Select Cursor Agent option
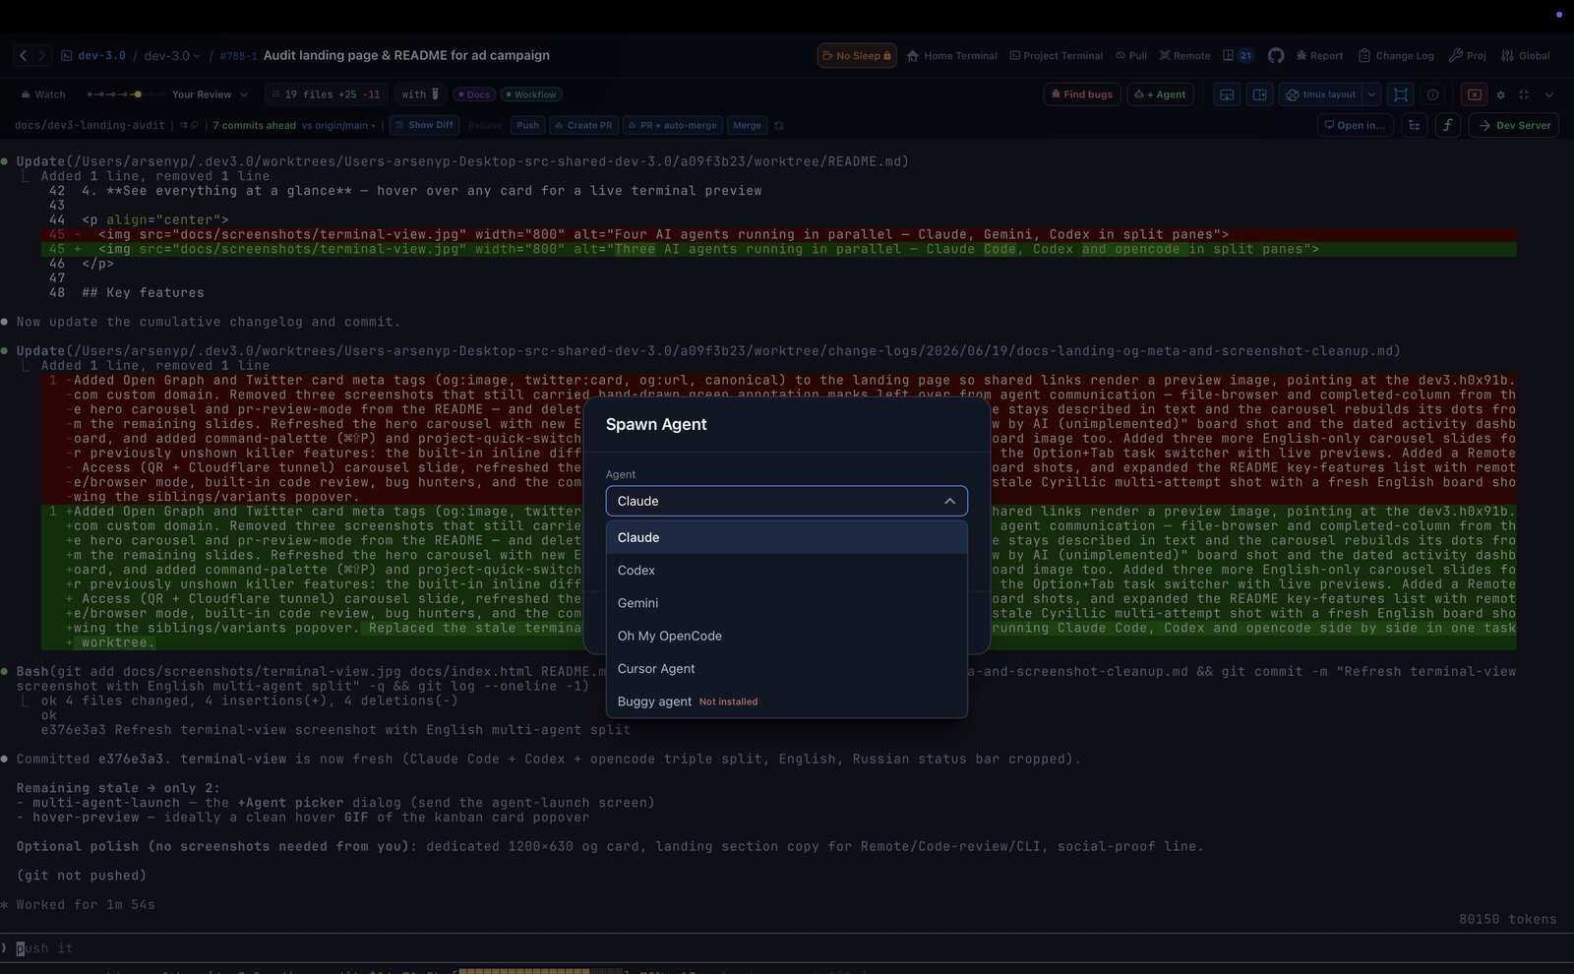The image size is (1574, 974). 786,668
